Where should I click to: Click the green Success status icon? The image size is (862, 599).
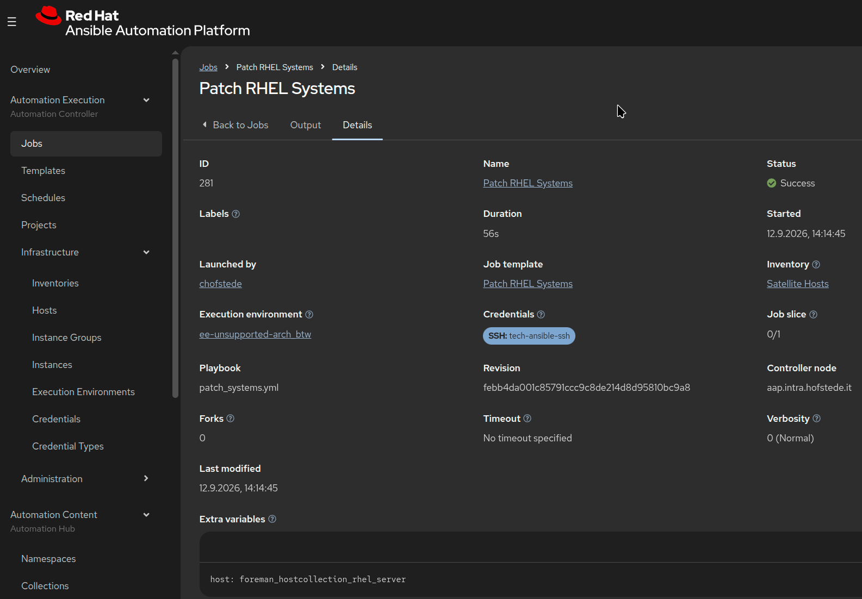(x=771, y=183)
